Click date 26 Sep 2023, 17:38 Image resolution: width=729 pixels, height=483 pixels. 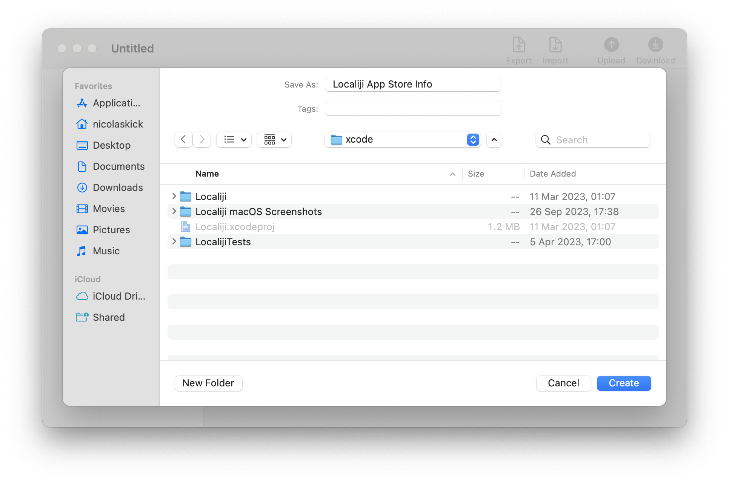pos(574,212)
